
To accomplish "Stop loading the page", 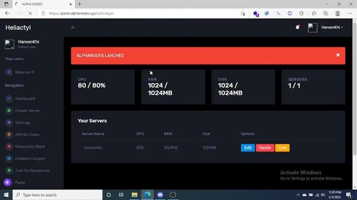I will click(30, 13).
